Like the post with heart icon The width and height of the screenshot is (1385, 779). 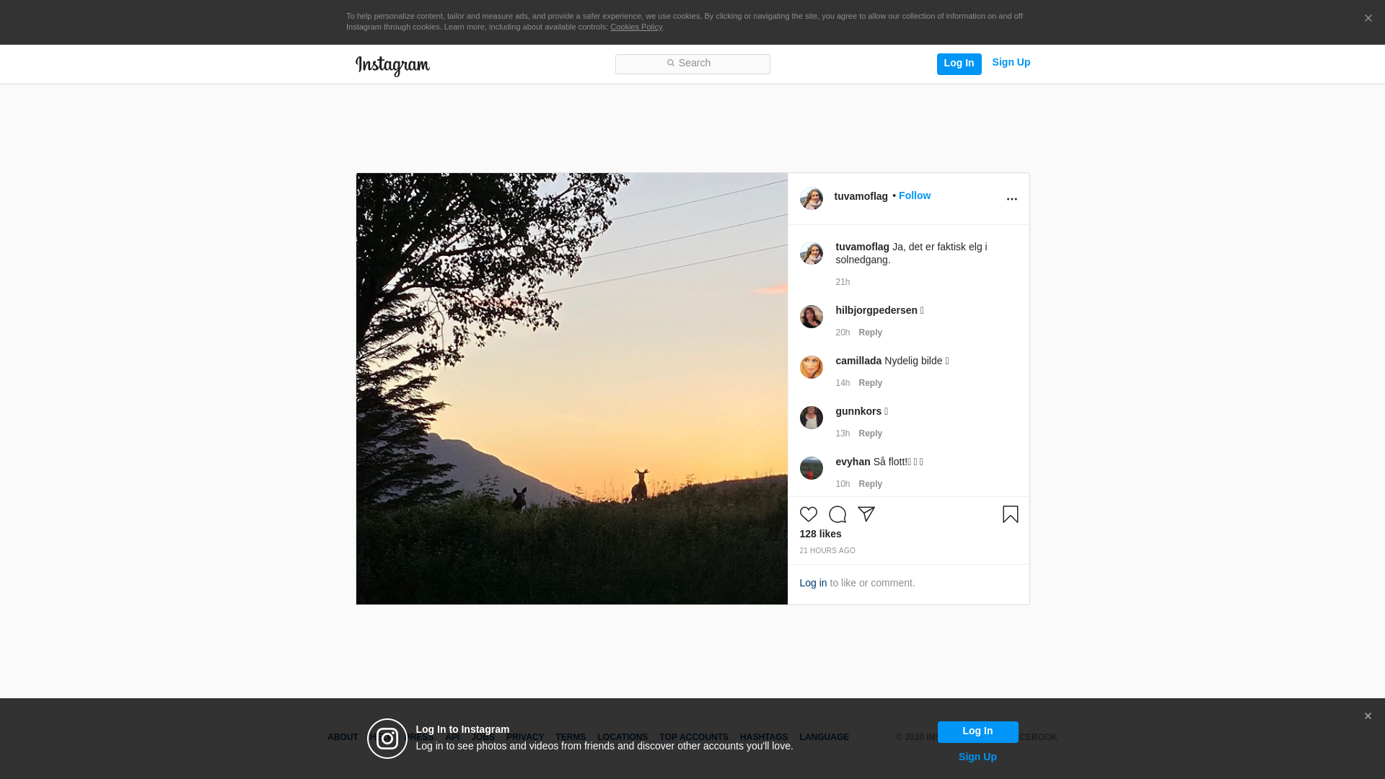[809, 514]
